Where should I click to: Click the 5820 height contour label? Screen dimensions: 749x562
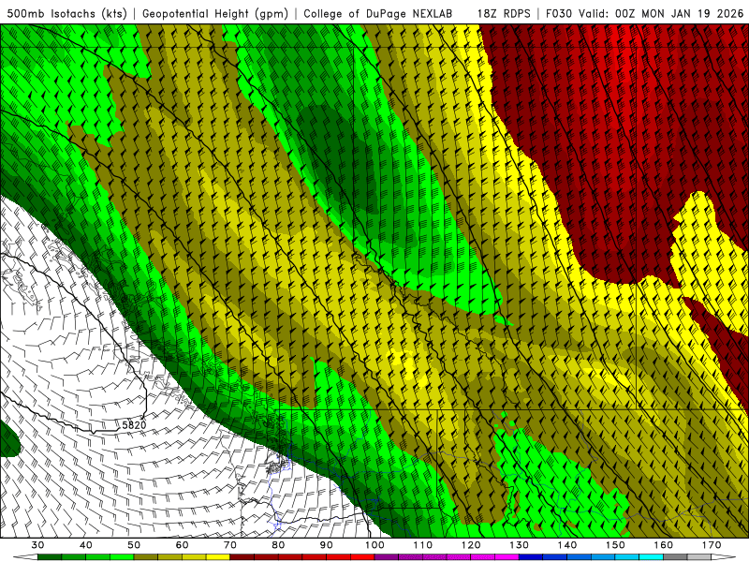tap(134, 425)
